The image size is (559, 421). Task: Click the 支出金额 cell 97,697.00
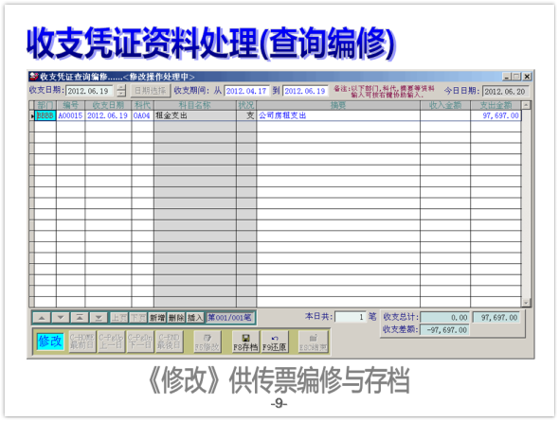(496, 115)
